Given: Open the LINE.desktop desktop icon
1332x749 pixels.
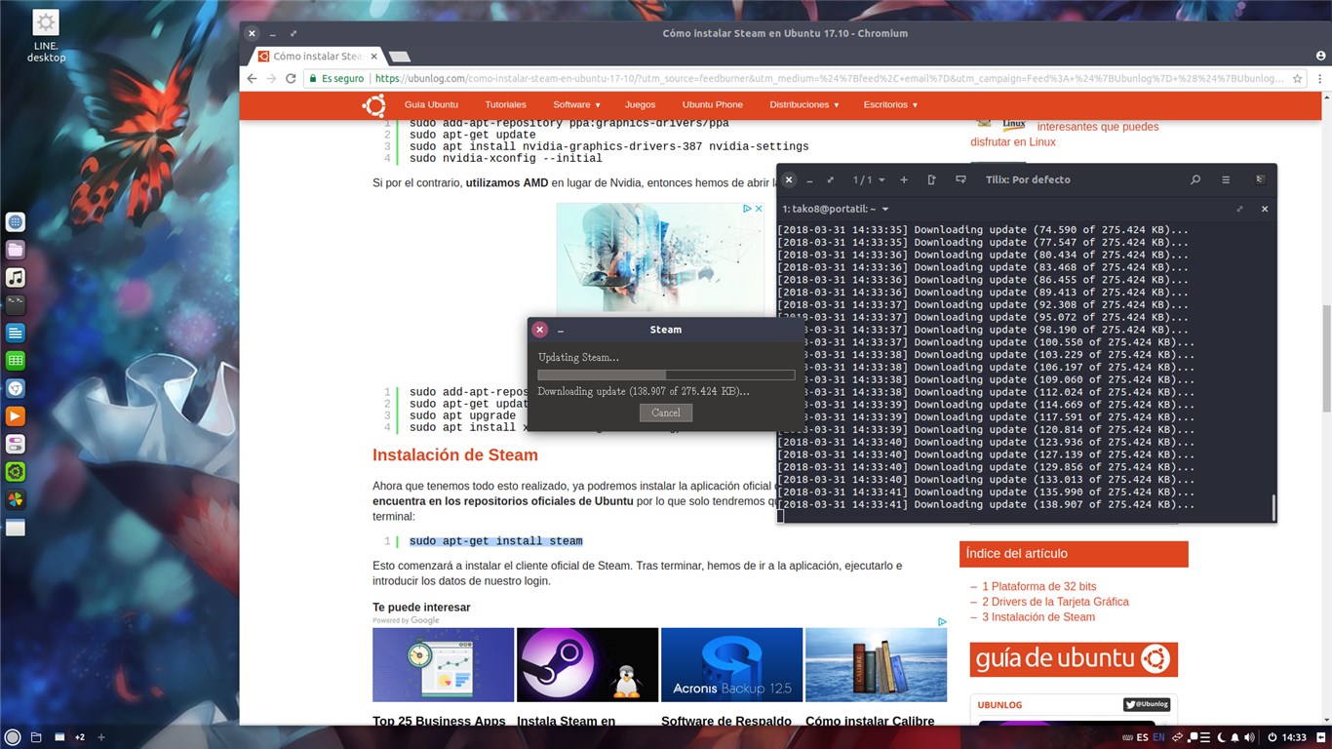Looking at the screenshot, I should click(x=46, y=37).
